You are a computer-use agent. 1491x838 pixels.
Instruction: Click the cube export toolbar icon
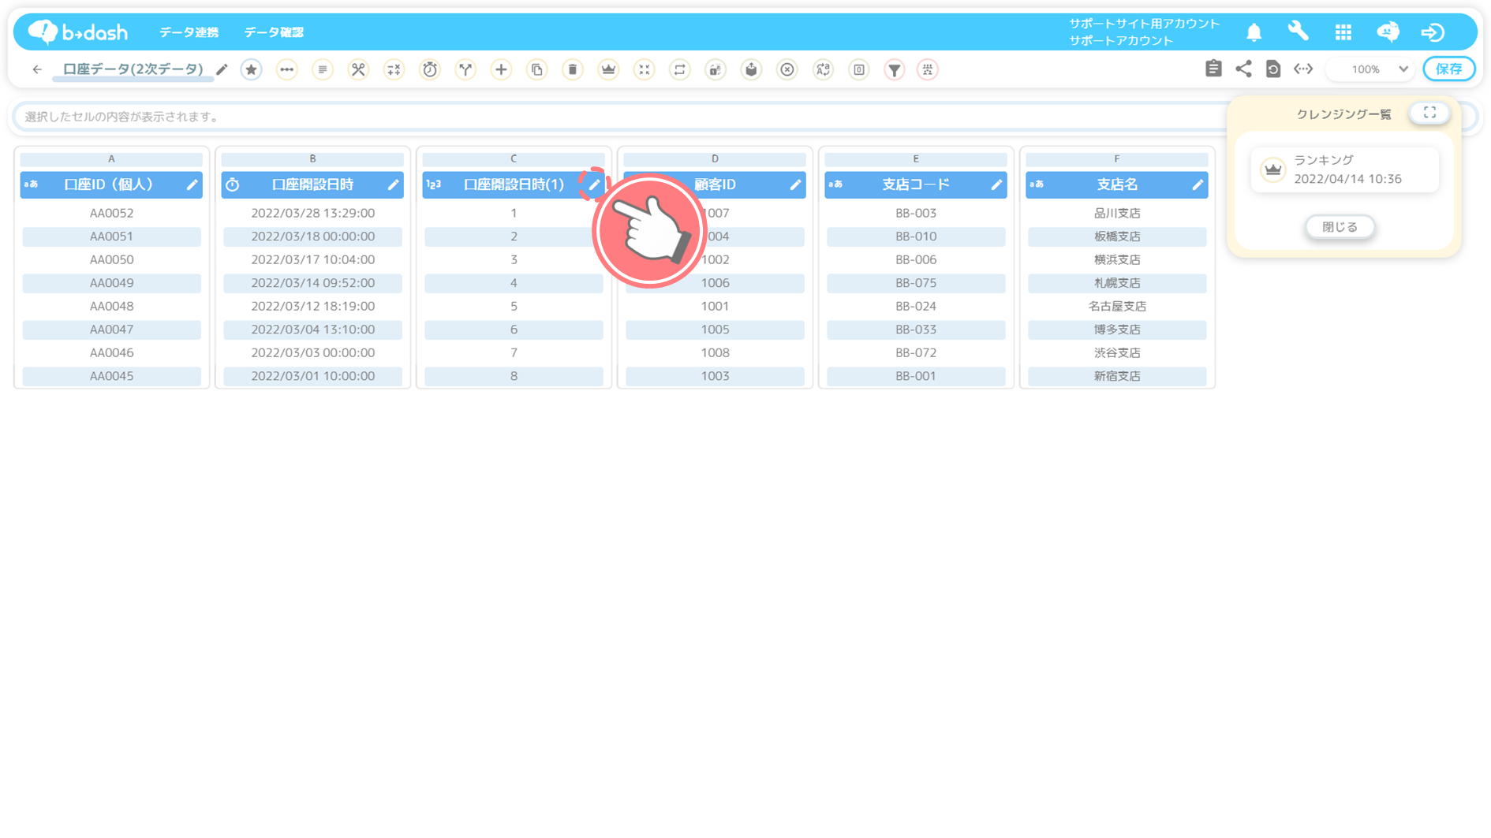coord(751,69)
